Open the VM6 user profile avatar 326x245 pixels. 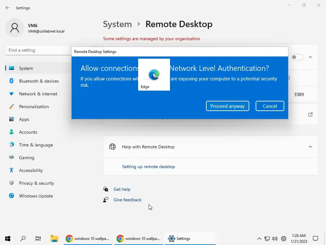(15, 28)
